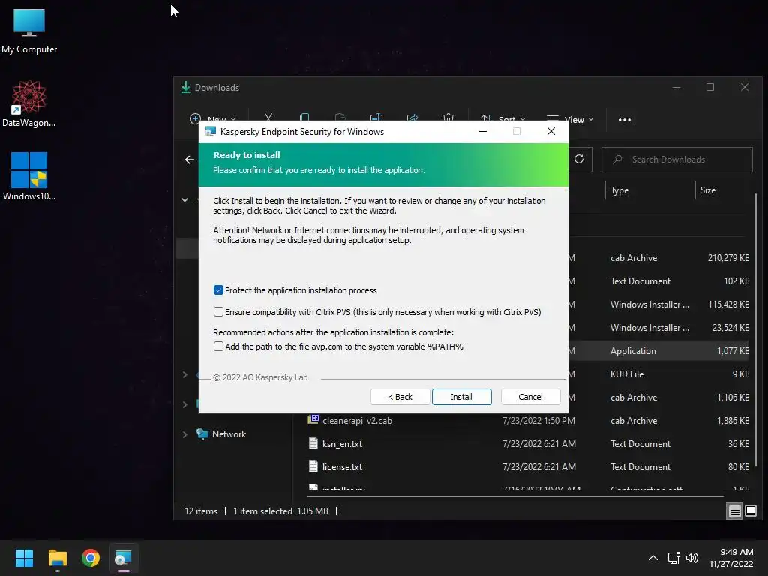768x576 pixels.
Task: Click Share icon in Downloads toolbar
Action: pos(412,118)
